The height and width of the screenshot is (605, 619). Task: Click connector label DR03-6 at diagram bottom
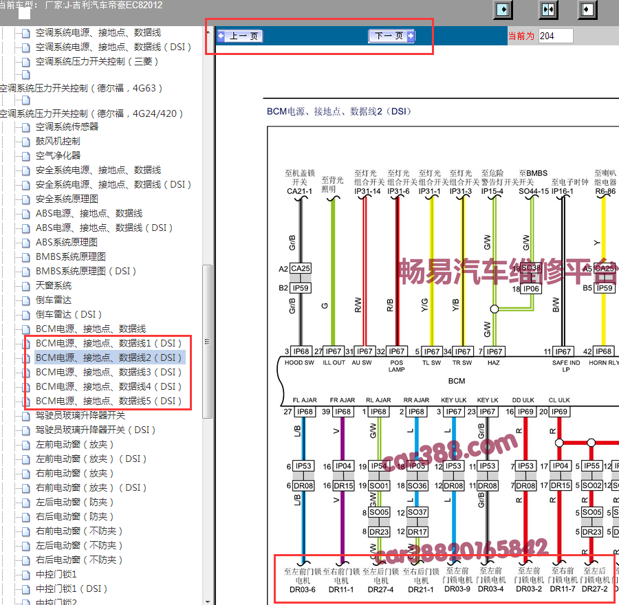[x=303, y=590]
